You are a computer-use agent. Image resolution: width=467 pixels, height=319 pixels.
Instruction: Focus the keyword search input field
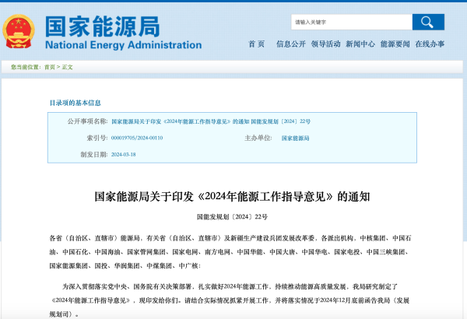coord(350,22)
